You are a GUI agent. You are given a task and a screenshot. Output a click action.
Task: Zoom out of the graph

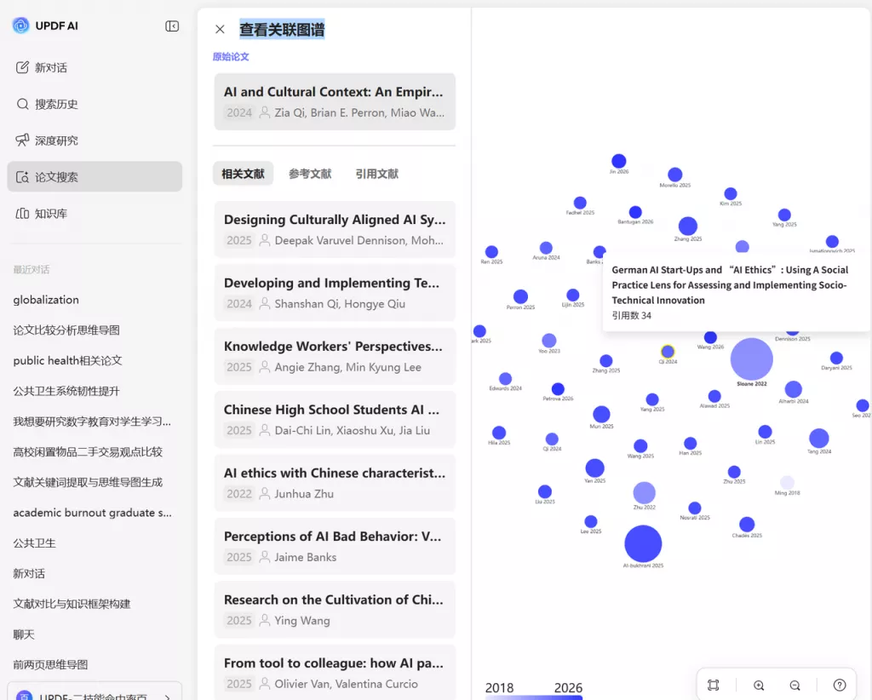pos(795,685)
